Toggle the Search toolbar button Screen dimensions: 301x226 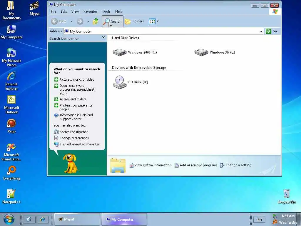[113, 21]
